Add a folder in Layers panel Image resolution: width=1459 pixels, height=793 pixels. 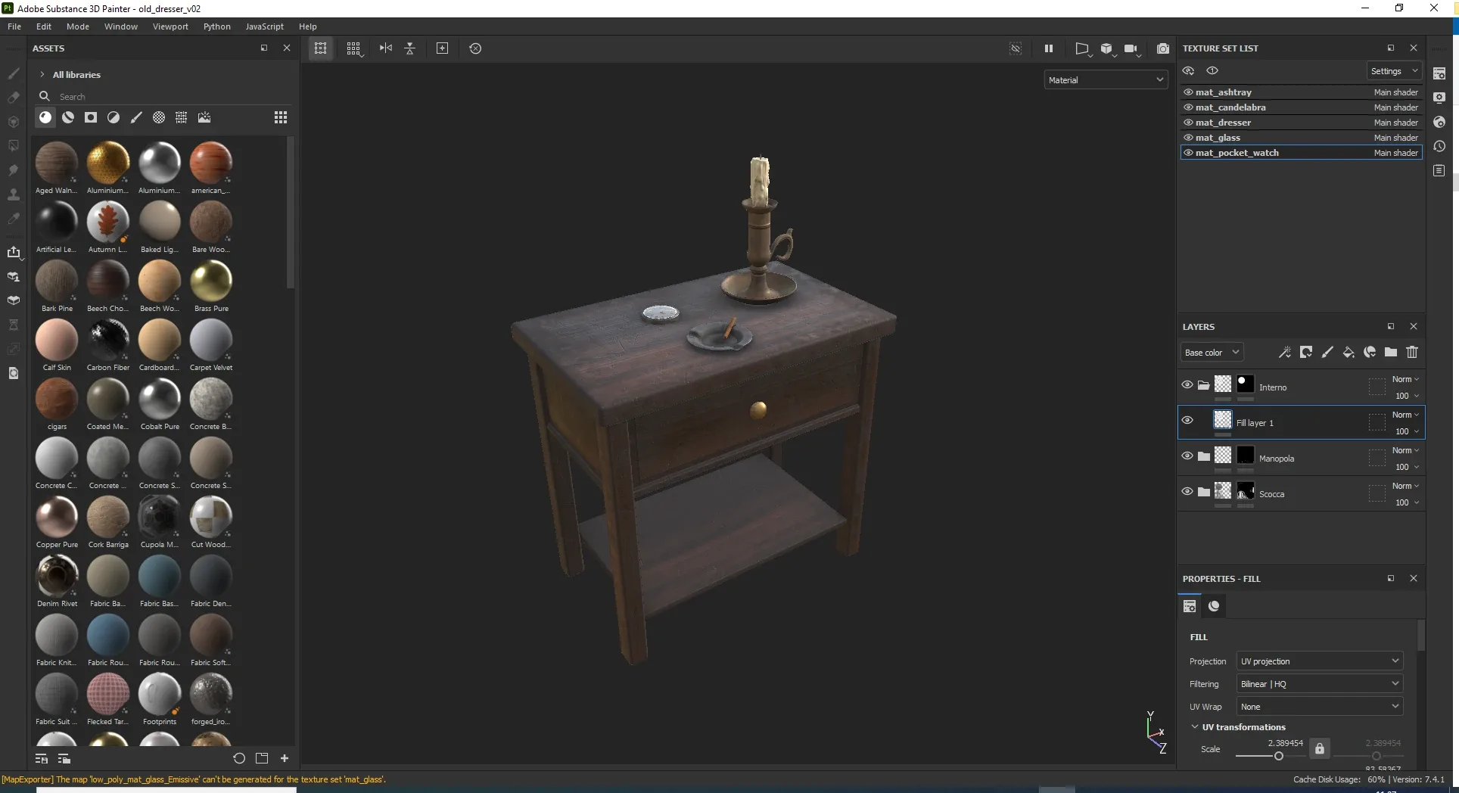click(x=1391, y=352)
